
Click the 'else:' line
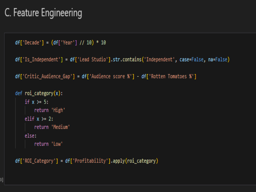point(30,136)
